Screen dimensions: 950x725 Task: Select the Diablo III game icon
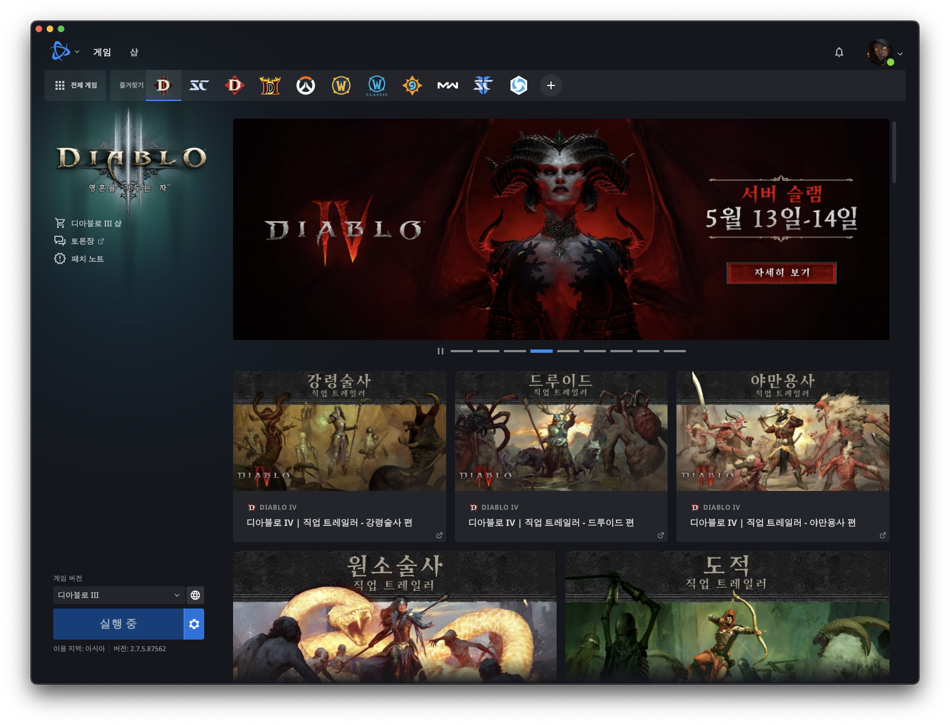(x=164, y=85)
